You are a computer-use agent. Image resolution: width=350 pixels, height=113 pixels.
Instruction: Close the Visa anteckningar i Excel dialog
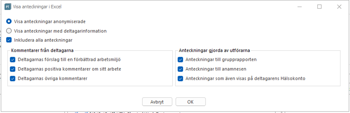click(339, 7)
